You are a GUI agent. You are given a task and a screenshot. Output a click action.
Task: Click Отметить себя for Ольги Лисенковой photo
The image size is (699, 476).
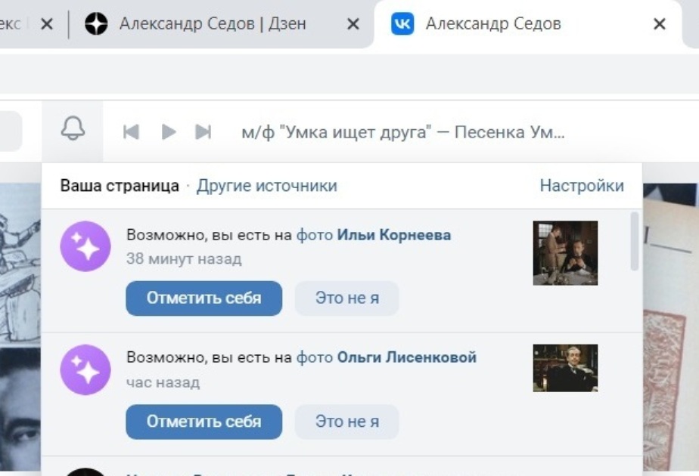point(203,422)
